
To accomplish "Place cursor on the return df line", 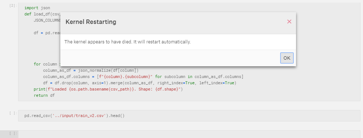I will point(44,95).
